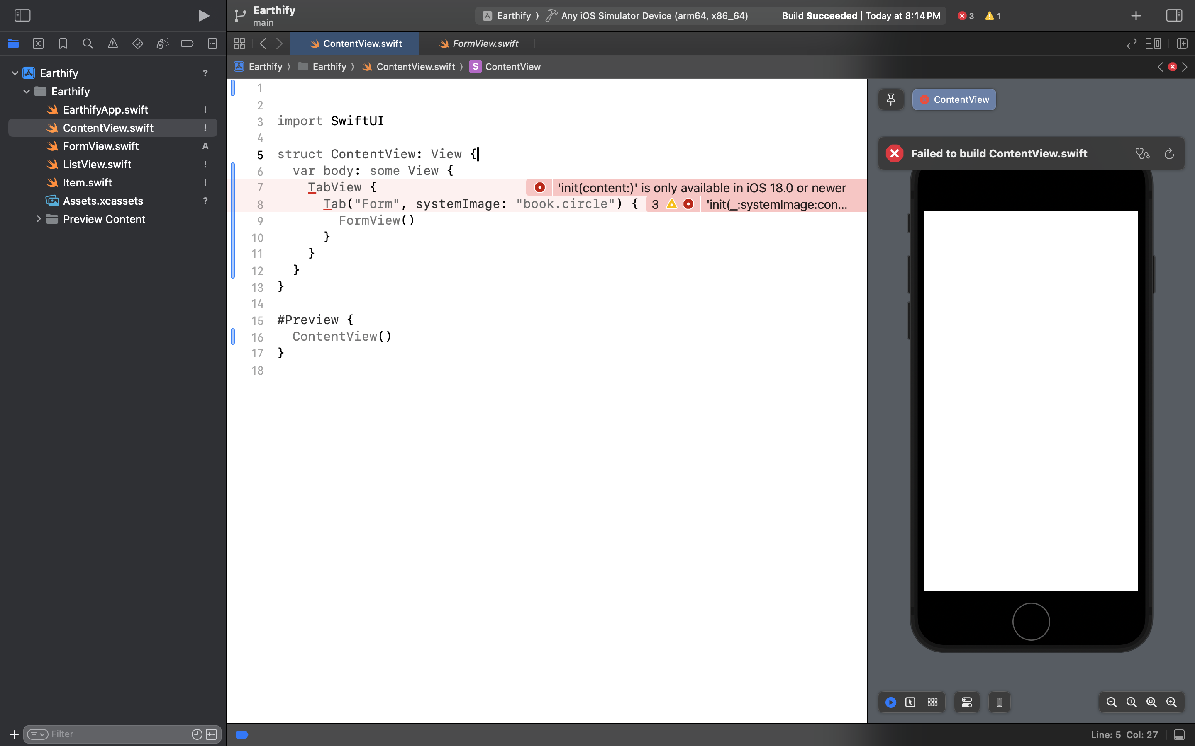Refresh the failed preview build
This screenshot has width=1195, height=746.
tap(1169, 154)
